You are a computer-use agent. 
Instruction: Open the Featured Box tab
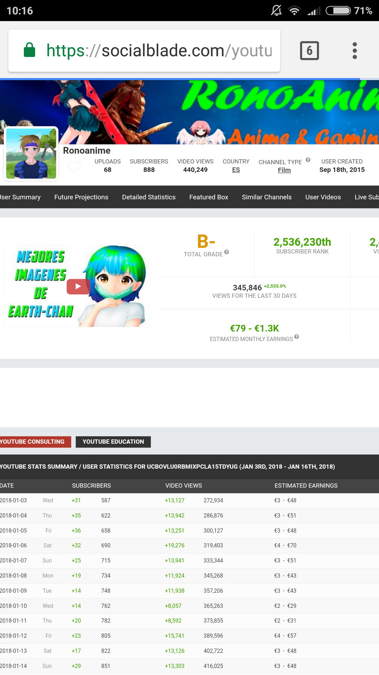(209, 197)
